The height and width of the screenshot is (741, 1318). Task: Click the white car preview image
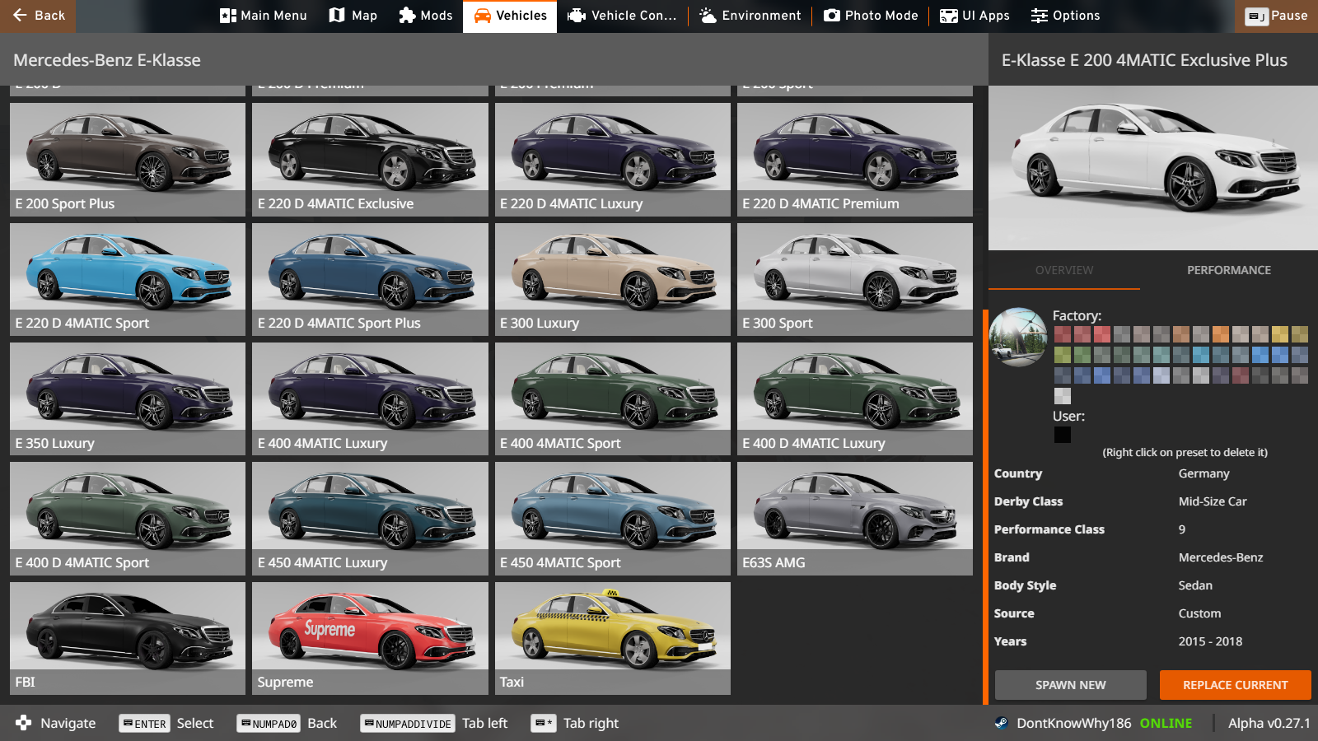pos(1153,168)
